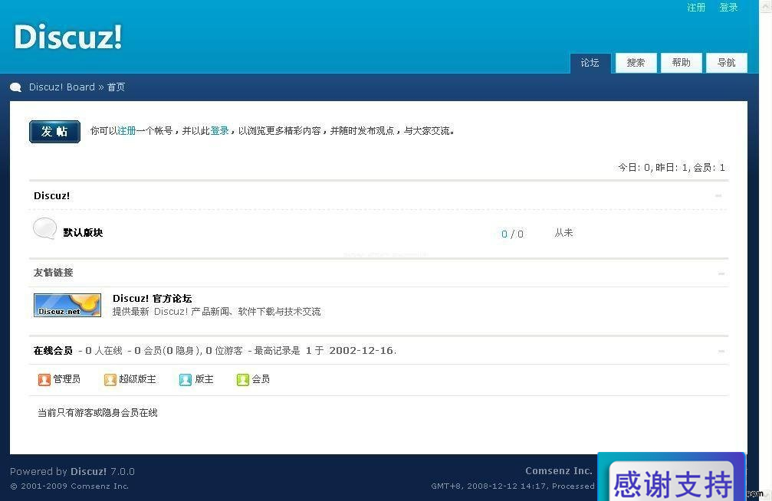Click 当前只有游客或隐身会员在线 text
The image size is (772, 501).
[97, 412]
